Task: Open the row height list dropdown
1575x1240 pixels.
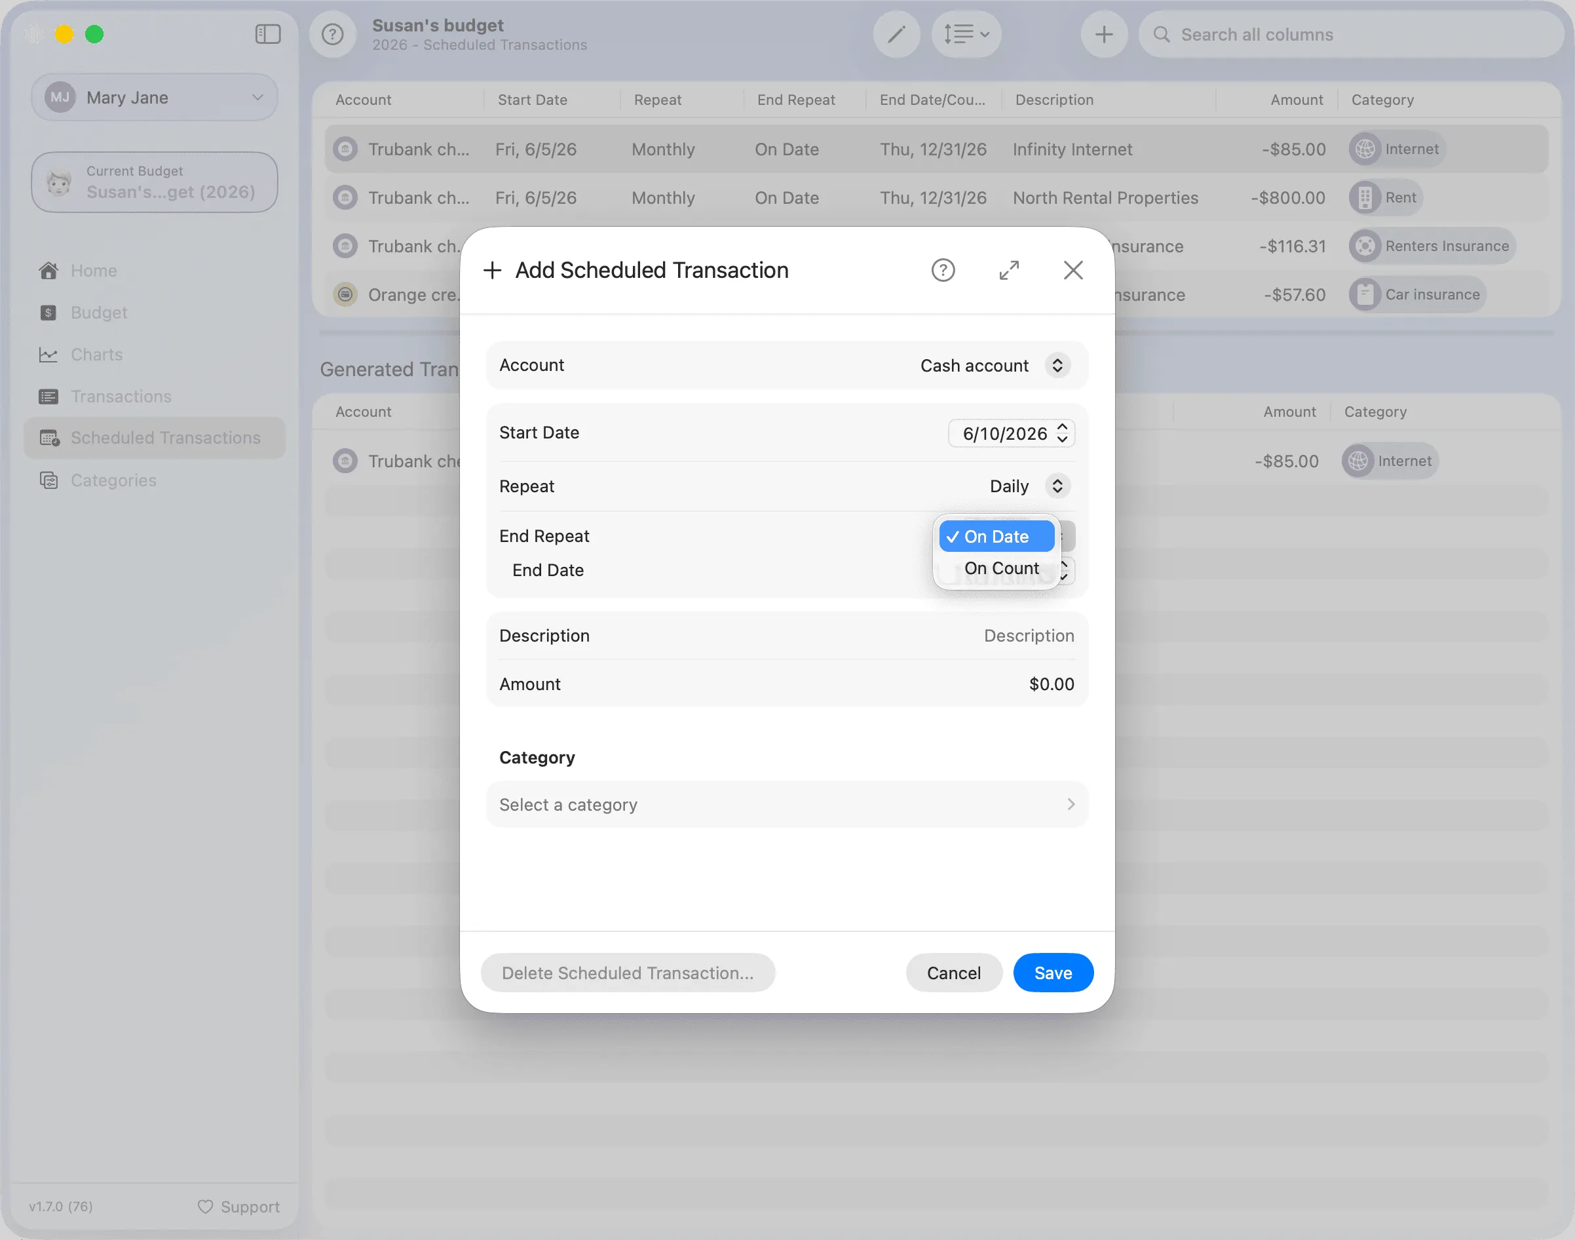Action: [966, 34]
